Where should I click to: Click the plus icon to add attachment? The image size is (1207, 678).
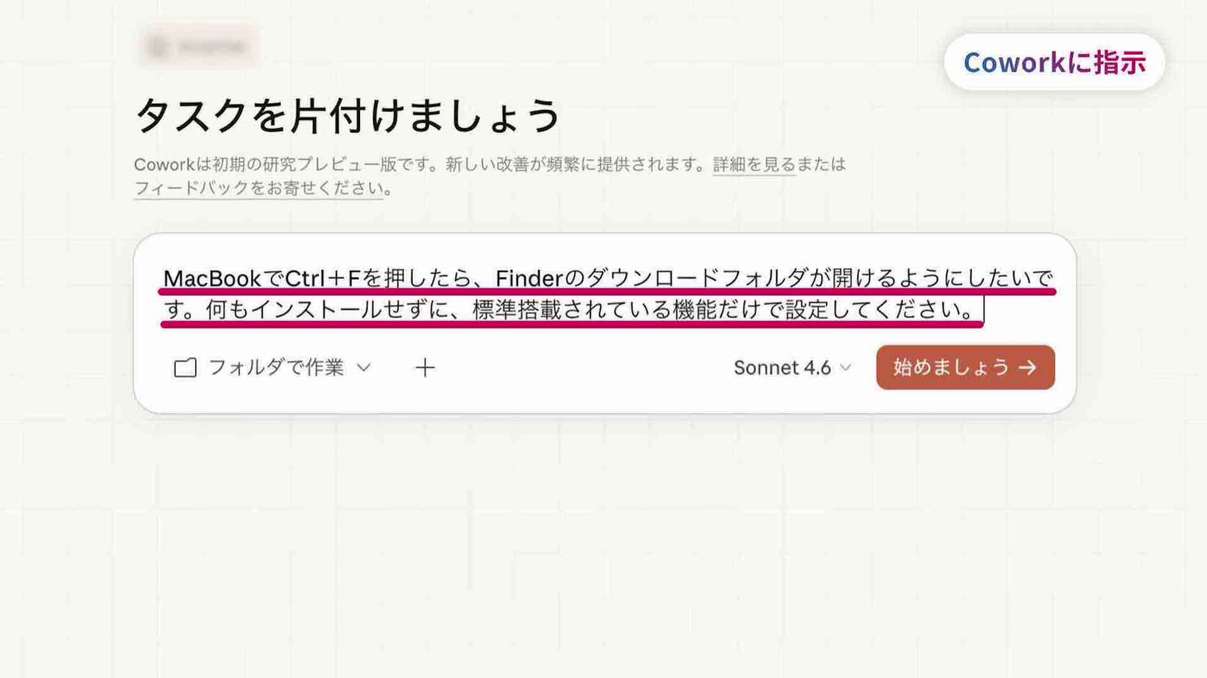[425, 368]
